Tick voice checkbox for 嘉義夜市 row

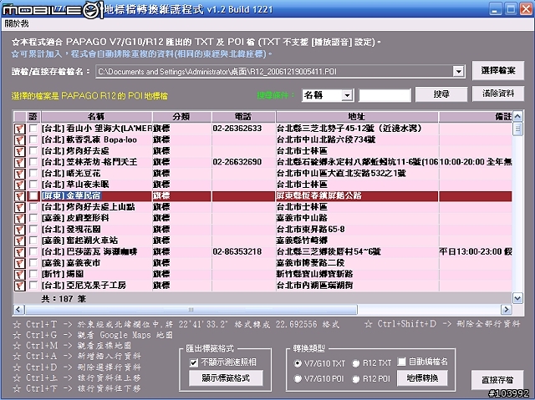coord(33,263)
